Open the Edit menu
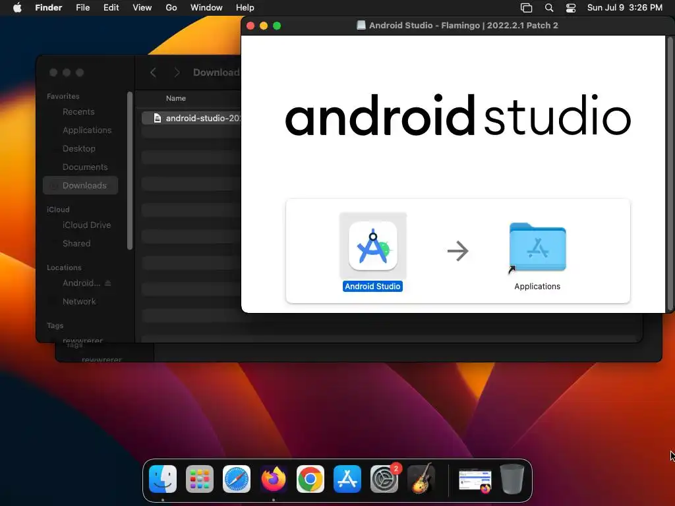The image size is (675, 506). tap(111, 7)
